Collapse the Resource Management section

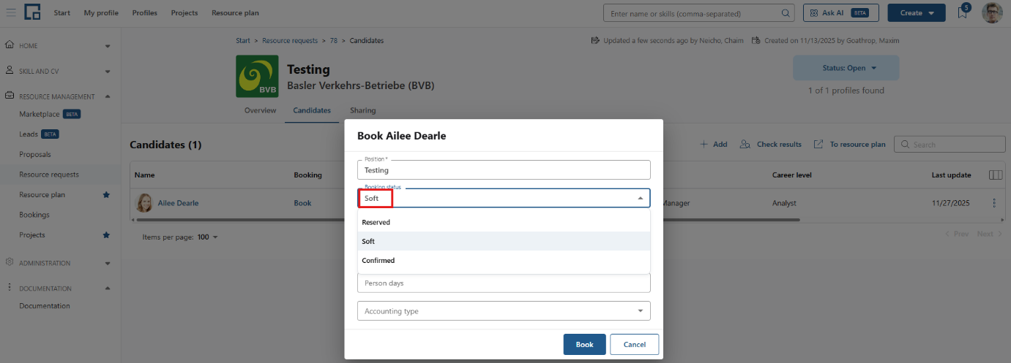[108, 96]
